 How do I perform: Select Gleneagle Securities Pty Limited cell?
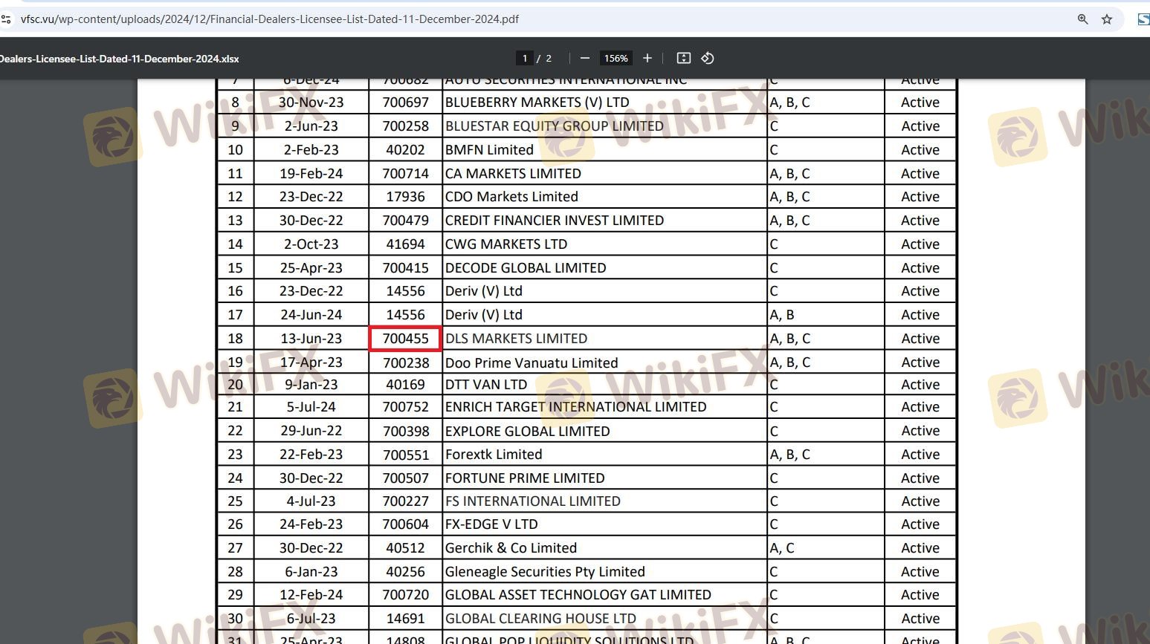[544, 572]
